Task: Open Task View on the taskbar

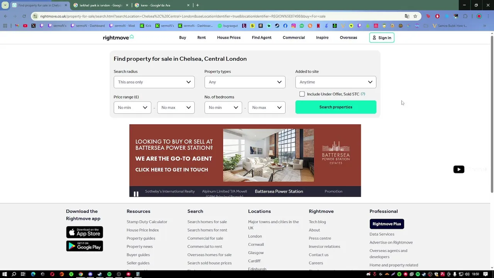Action: pyautogui.click(x=23, y=274)
